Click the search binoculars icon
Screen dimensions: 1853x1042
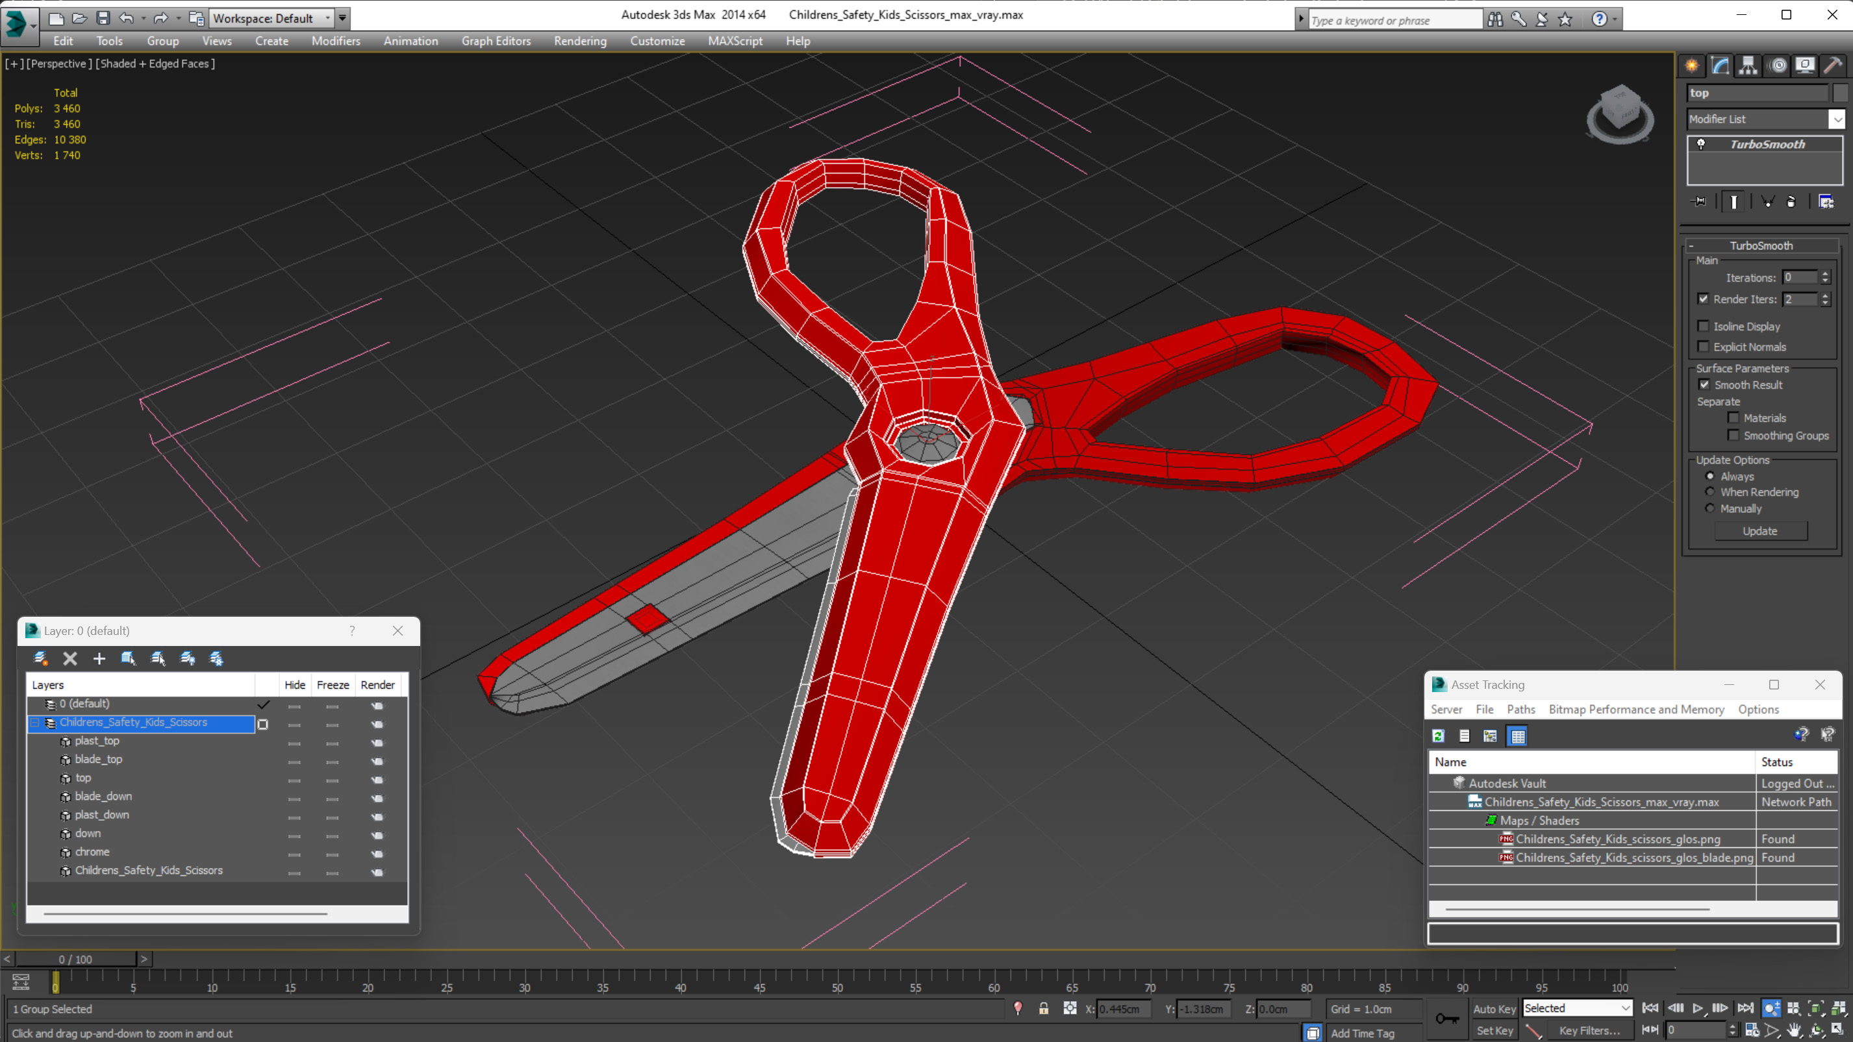click(1494, 19)
